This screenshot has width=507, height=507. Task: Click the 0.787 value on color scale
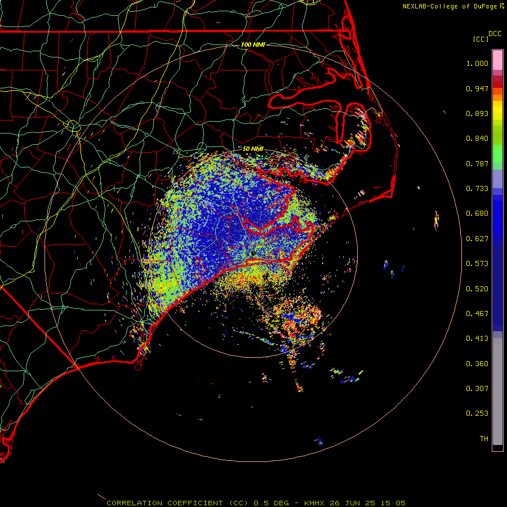(x=477, y=163)
